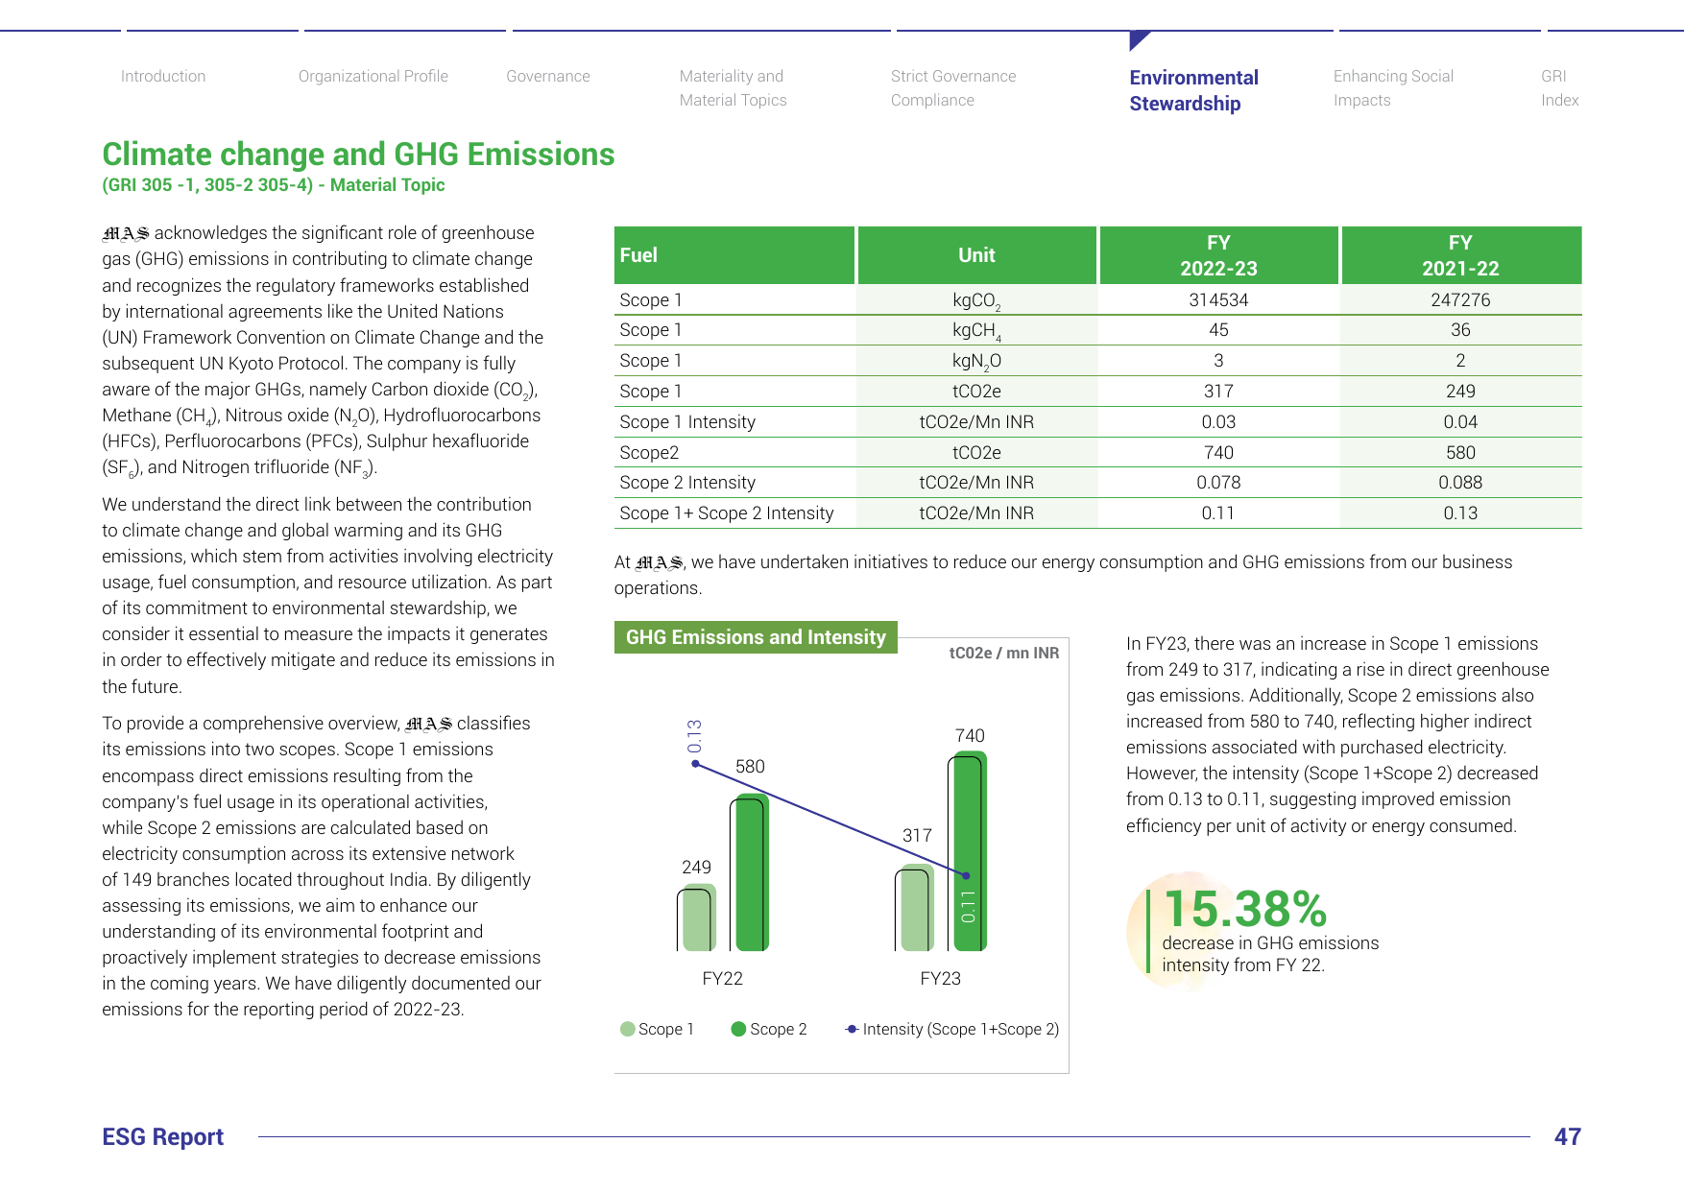Click the FY23 axis label

[x=940, y=979]
